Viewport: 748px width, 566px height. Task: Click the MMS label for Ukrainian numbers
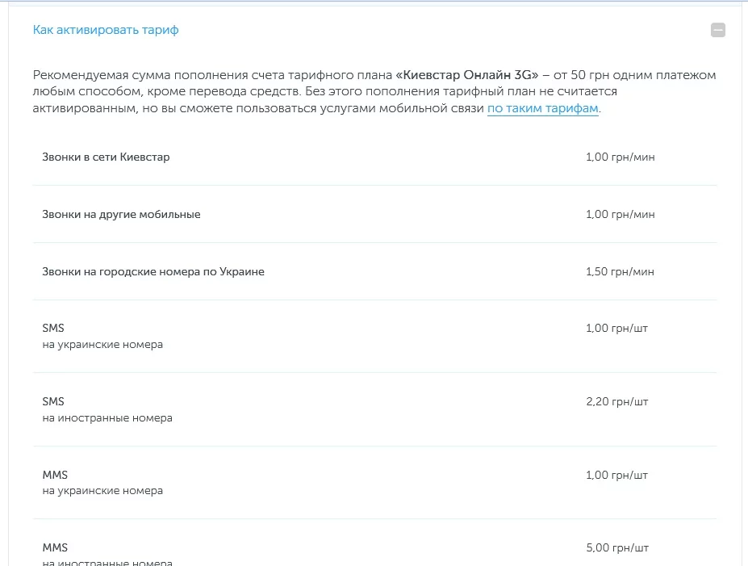(55, 475)
